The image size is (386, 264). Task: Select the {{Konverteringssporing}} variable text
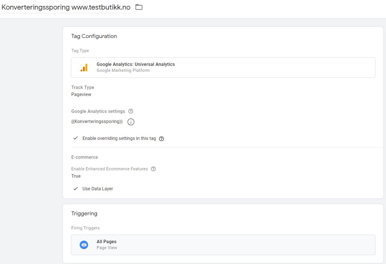(97, 122)
